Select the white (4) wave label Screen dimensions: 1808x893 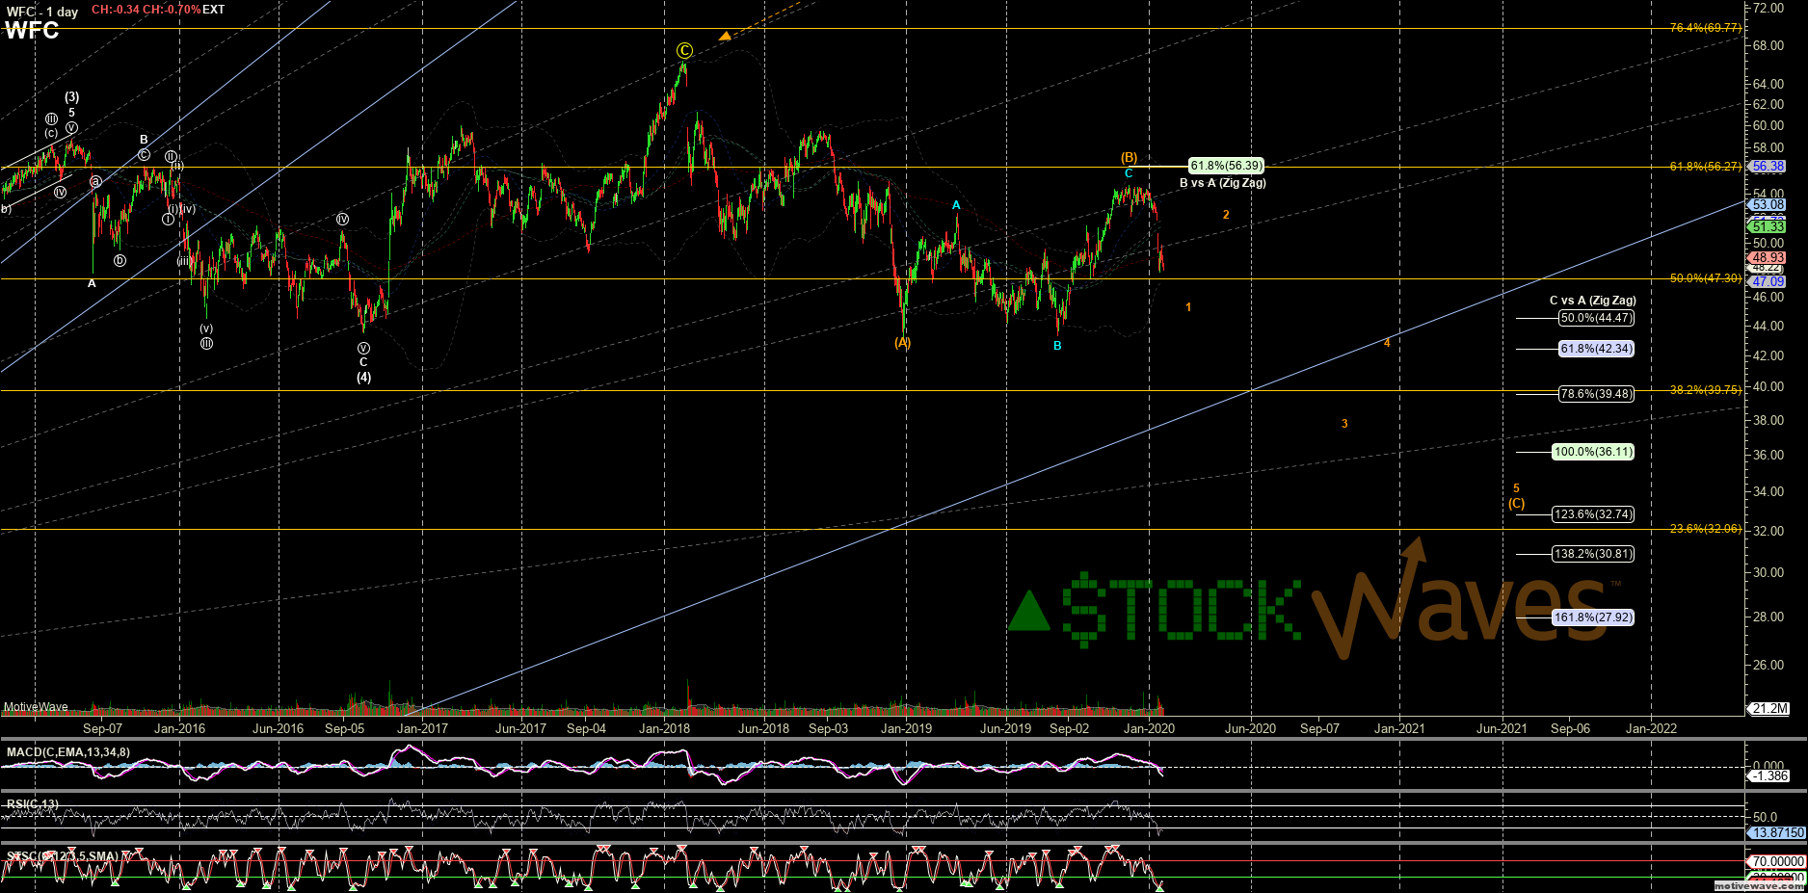pyautogui.click(x=363, y=378)
